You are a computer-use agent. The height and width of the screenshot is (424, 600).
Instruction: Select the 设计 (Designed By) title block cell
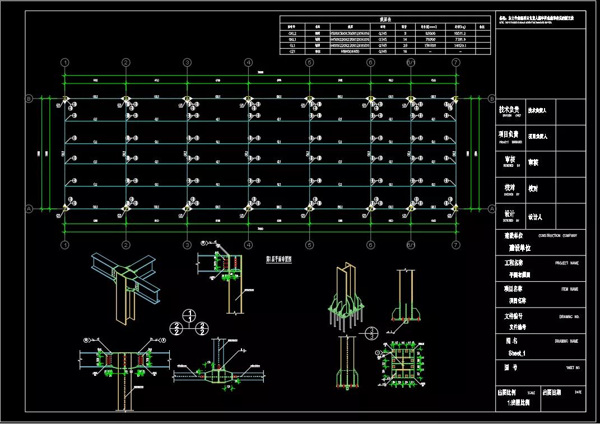511,215
